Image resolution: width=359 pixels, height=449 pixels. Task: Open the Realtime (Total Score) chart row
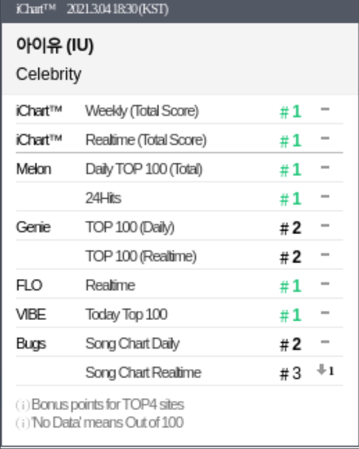(179, 140)
